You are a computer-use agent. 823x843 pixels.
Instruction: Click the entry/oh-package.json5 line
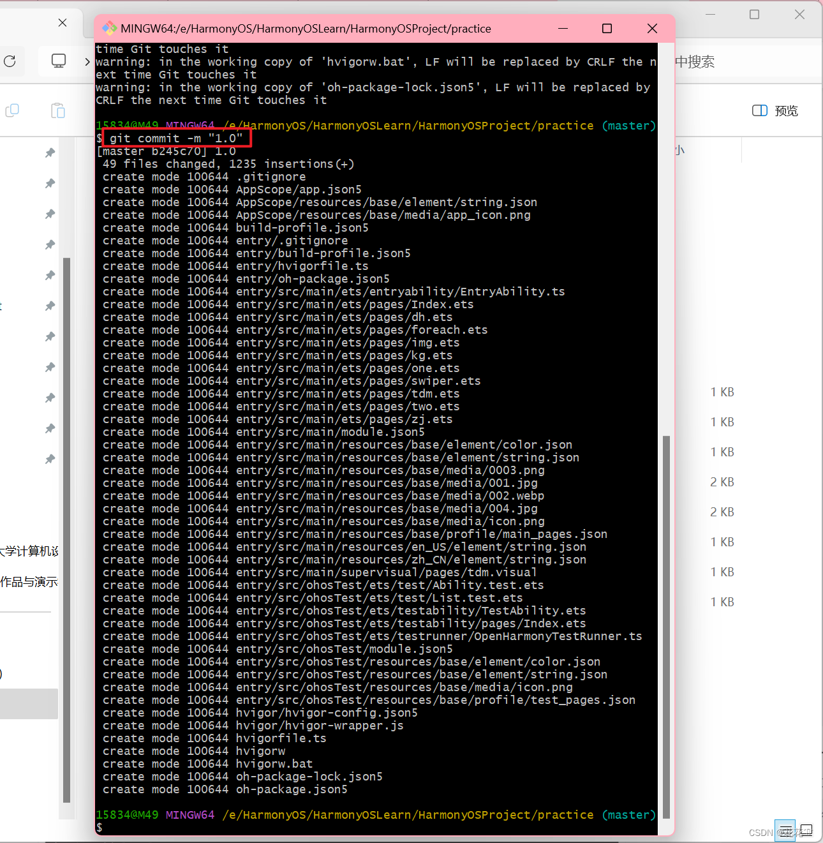[x=246, y=279]
